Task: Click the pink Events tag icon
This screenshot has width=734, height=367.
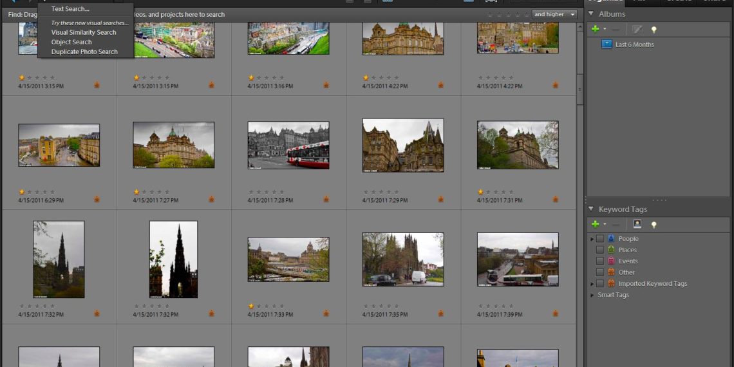Action: point(611,261)
